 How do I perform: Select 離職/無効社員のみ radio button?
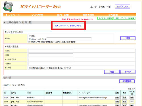(47, 68)
